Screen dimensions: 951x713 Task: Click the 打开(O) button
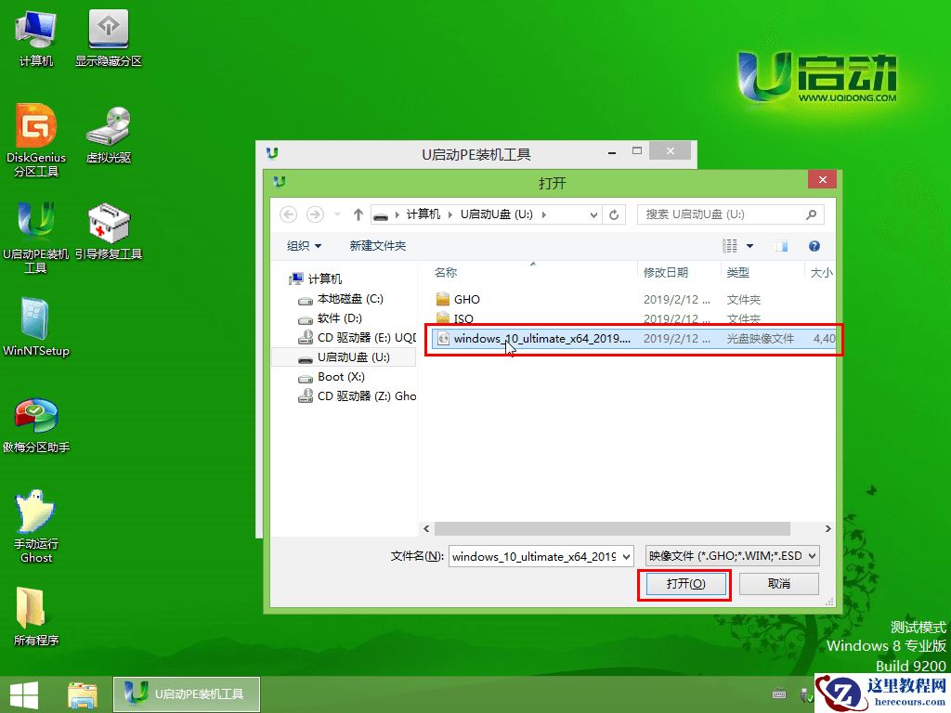coord(684,584)
